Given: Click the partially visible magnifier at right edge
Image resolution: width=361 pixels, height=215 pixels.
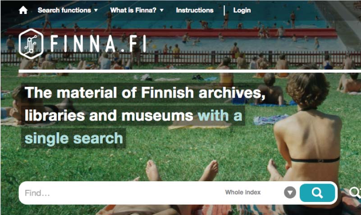Looking at the screenshot, I should (x=355, y=193).
